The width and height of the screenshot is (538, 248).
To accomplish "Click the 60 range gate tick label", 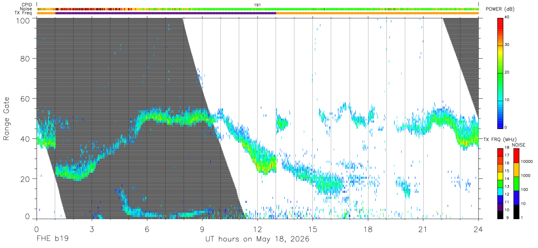I will (25, 99).
